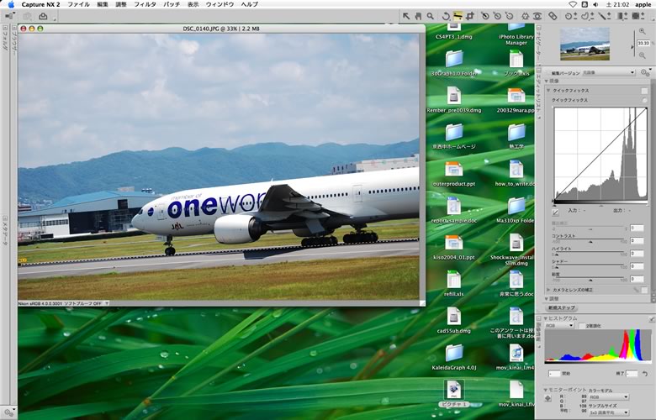Enable the 2階調化 checkbox
656x420 pixels.
click(582, 326)
